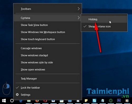Expand the Toolbars submenu arrow
Screen dimensions: 132x104
tap(79, 9)
